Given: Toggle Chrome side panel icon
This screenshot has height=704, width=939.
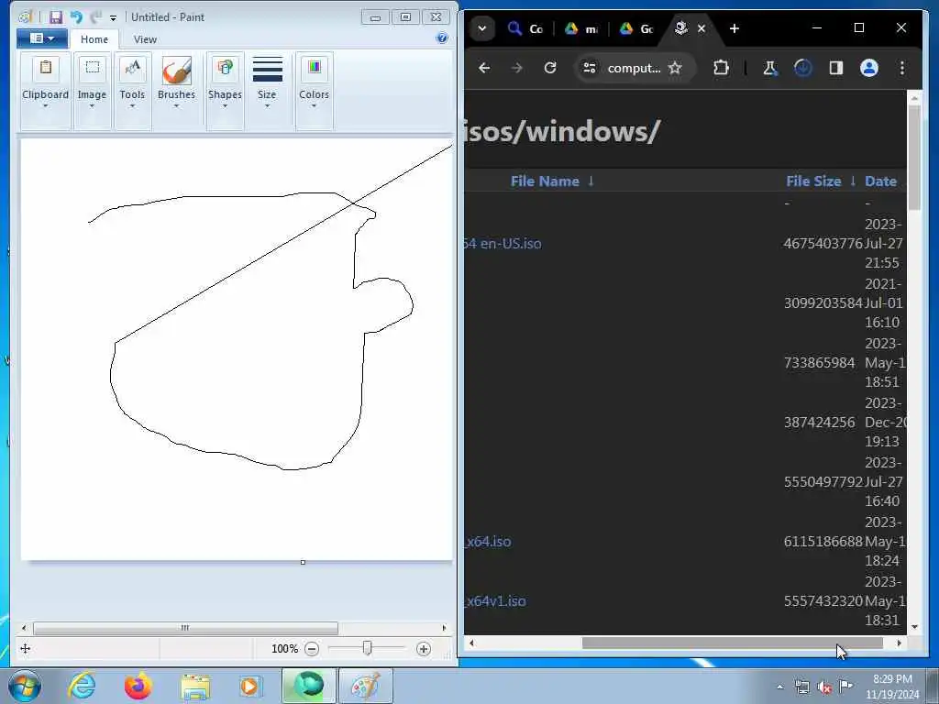Looking at the screenshot, I should [x=836, y=68].
